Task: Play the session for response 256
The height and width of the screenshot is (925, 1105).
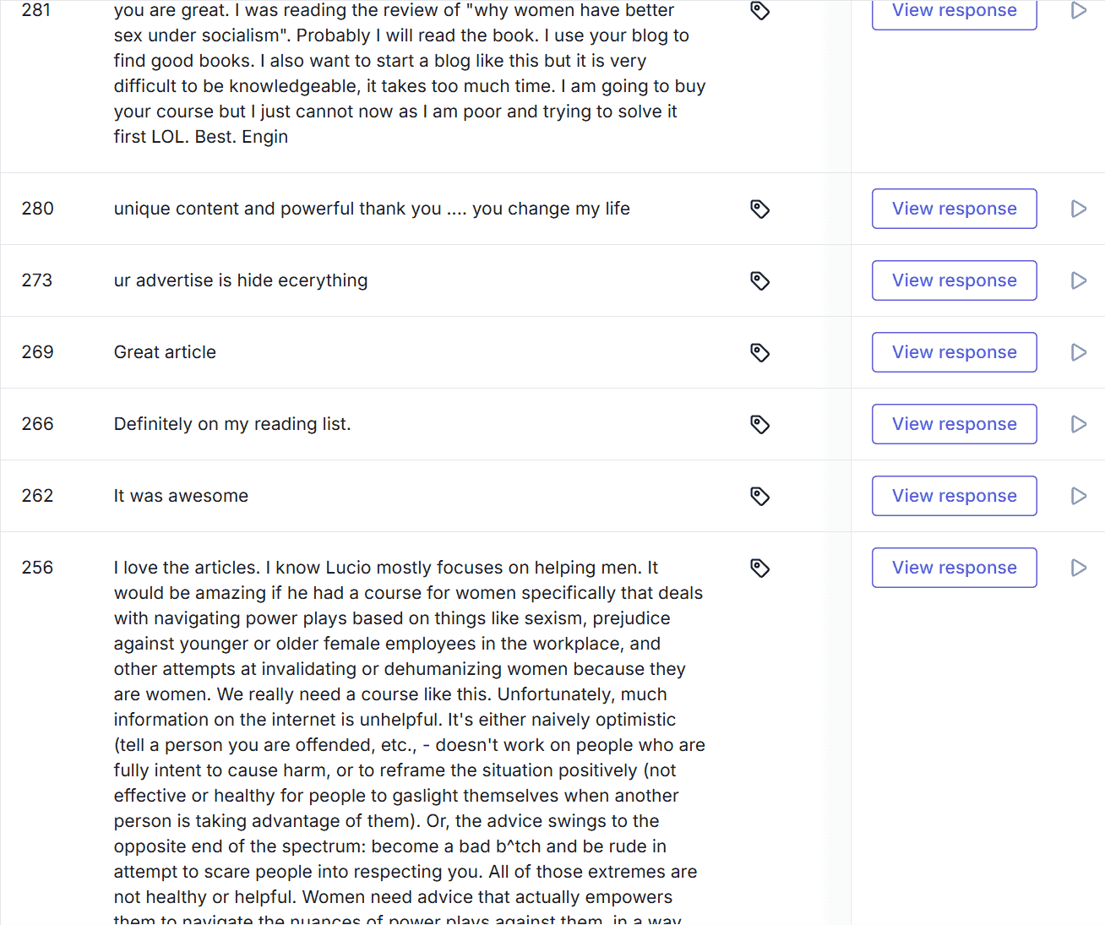Action: (x=1079, y=568)
